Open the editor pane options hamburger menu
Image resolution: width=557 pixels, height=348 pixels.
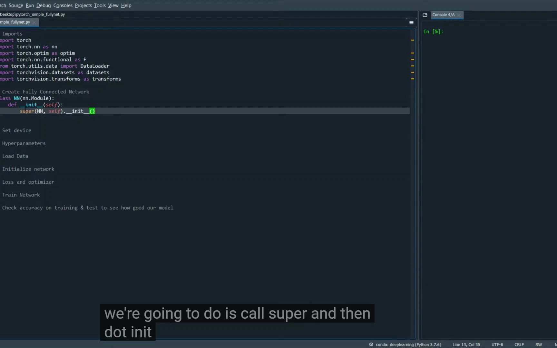(x=411, y=23)
